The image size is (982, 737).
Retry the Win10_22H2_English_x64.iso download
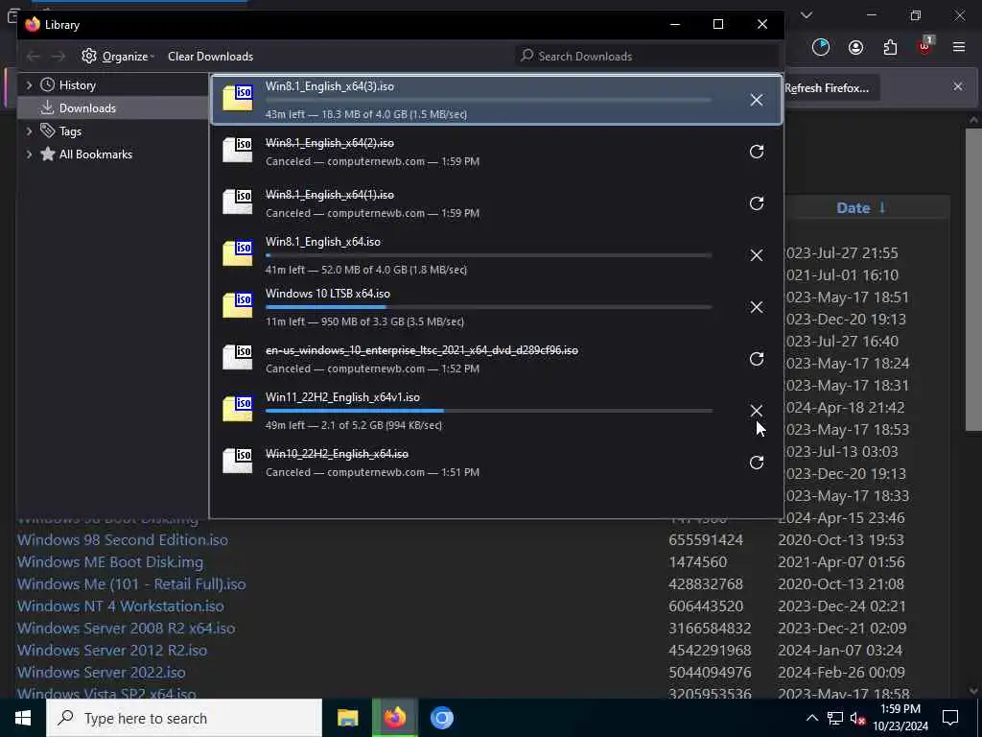(x=756, y=463)
